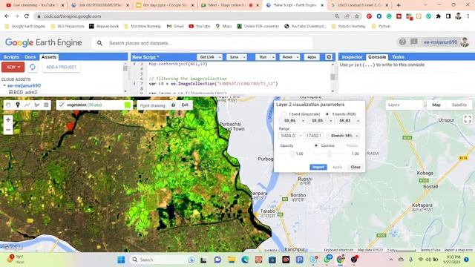Exit point drawing mode
The image size is (475, 267).
pyautogui.click(x=185, y=105)
